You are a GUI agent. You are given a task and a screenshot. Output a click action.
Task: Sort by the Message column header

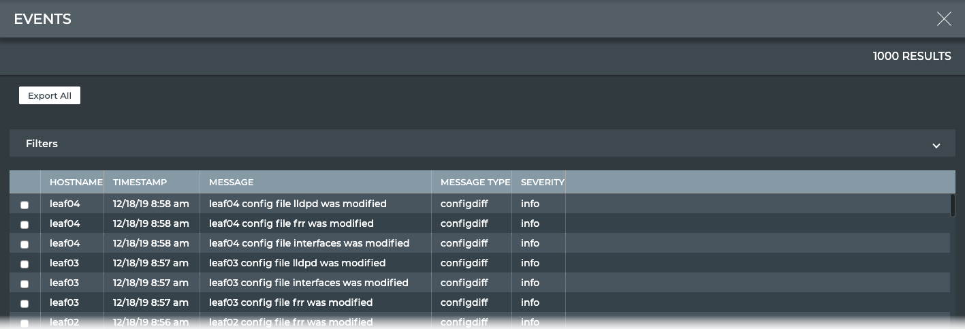[x=231, y=182]
